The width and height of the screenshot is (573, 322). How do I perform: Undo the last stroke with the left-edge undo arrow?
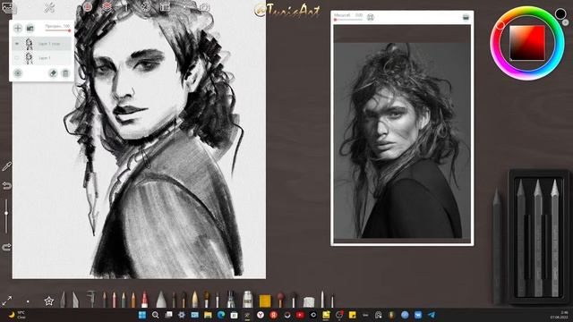pos(6,186)
